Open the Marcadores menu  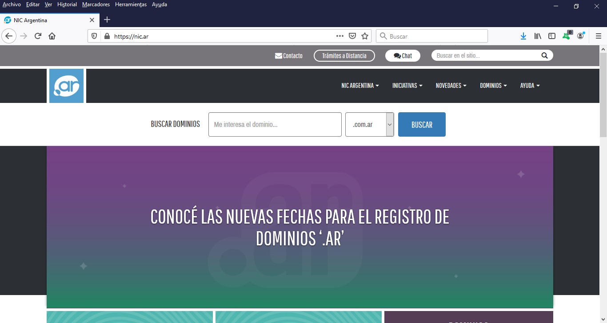pyautogui.click(x=96, y=4)
